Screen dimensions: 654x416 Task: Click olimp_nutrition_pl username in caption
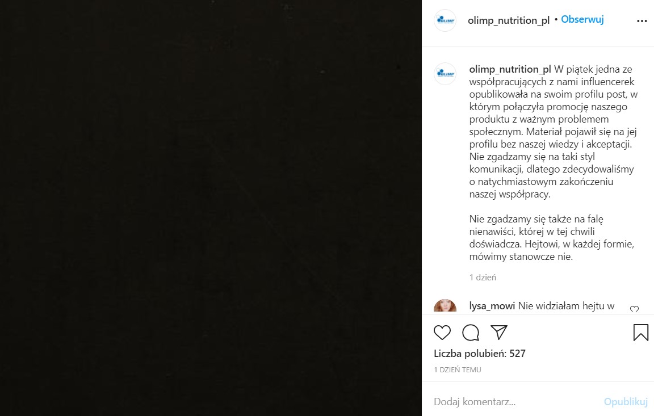510,69
